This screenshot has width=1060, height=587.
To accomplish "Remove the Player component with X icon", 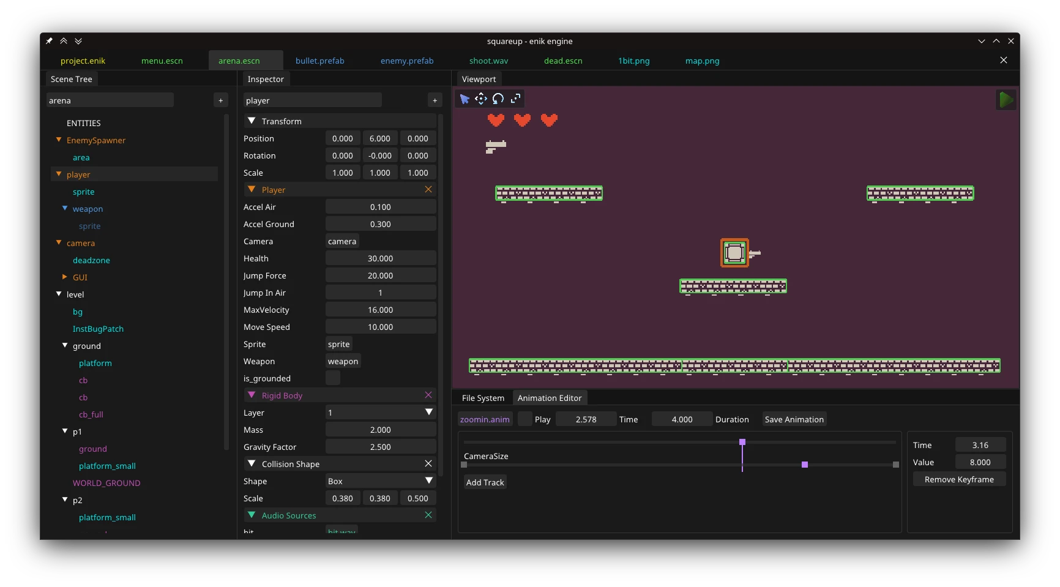I will [428, 190].
